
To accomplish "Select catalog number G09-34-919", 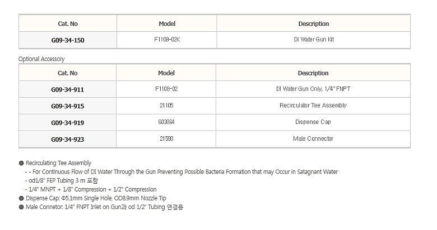I will pos(67,123).
